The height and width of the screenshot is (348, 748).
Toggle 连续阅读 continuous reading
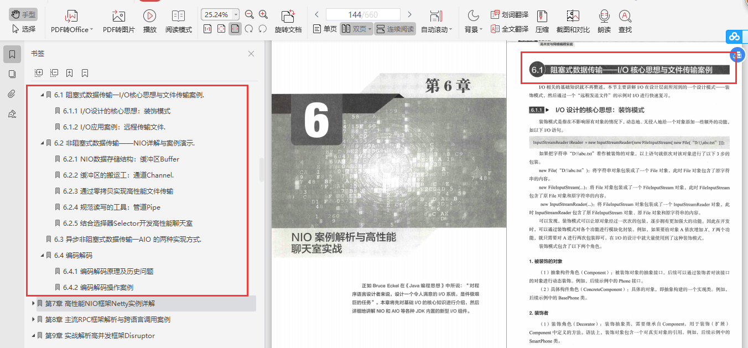click(x=395, y=29)
